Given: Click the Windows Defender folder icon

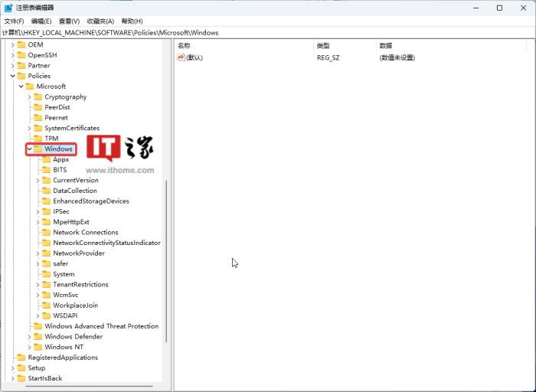Looking at the screenshot, I should click(x=38, y=337).
